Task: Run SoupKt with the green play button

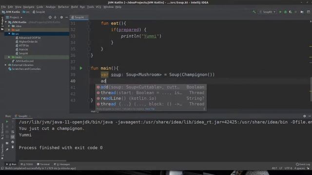Action: pos(280,12)
